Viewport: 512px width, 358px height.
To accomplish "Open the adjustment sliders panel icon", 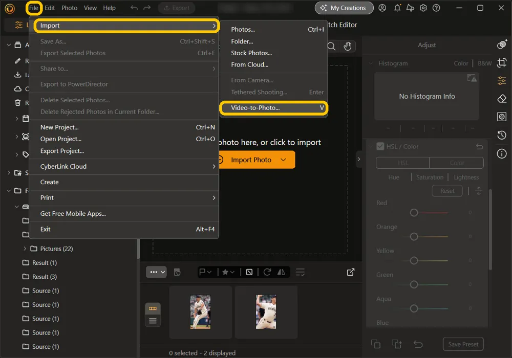I will [502, 80].
